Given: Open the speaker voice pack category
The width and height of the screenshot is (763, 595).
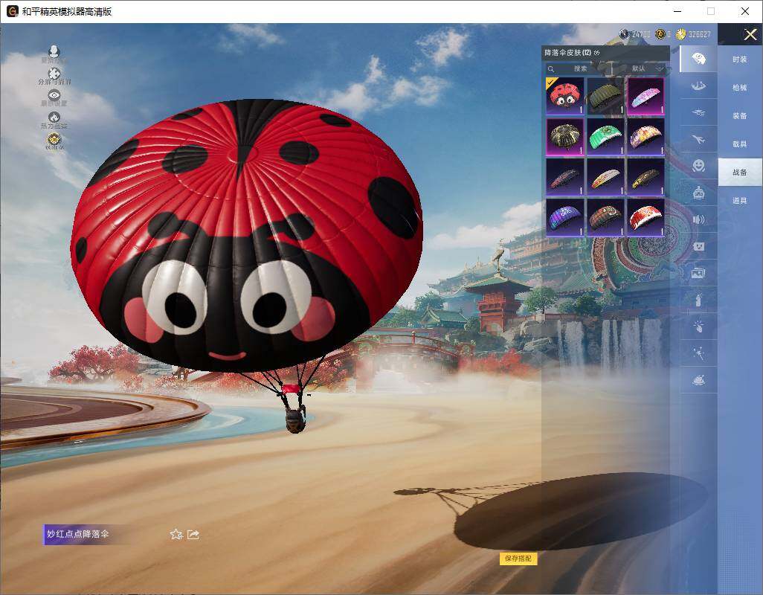Looking at the screenshot, I should 698,219.
